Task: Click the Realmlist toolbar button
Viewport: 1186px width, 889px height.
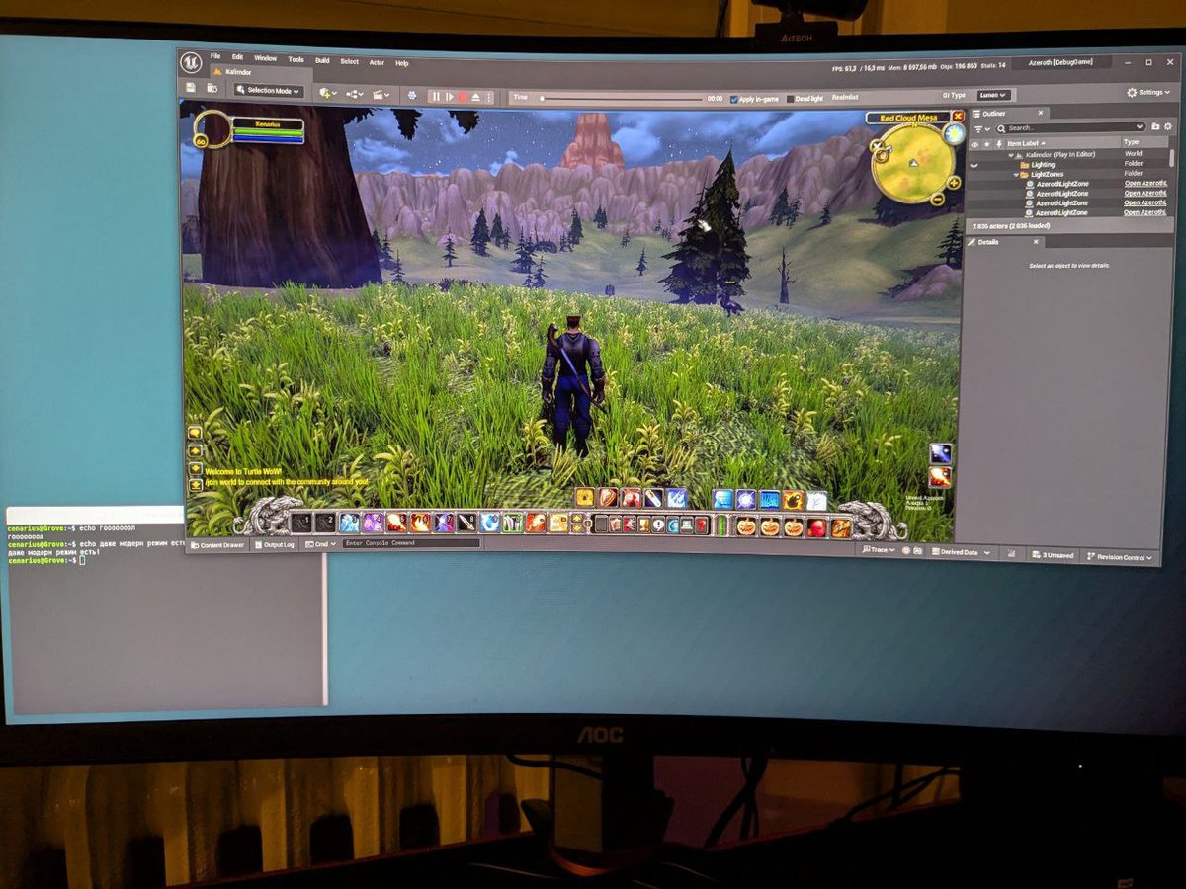Action: (845, 98)
